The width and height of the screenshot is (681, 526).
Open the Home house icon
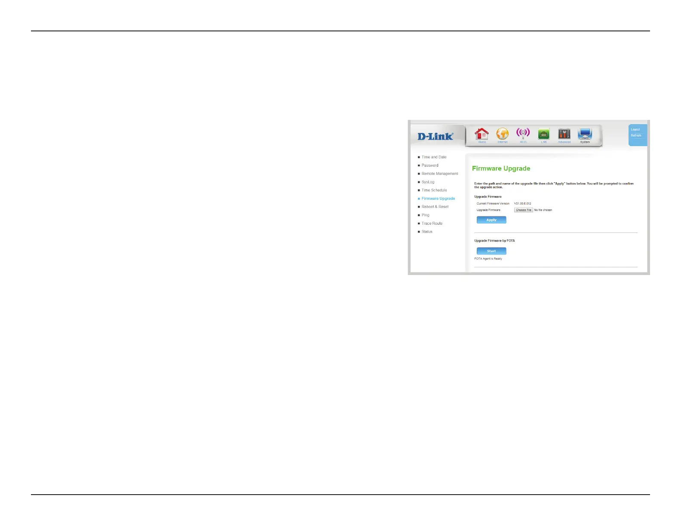482,134
